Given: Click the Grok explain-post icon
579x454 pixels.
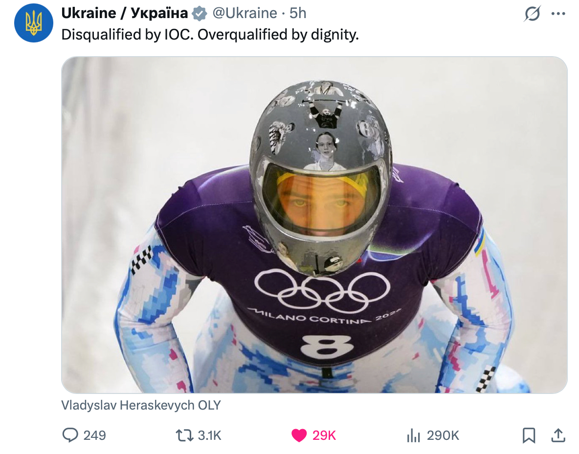Looking at the screenshot, I should tap(532, 14).
